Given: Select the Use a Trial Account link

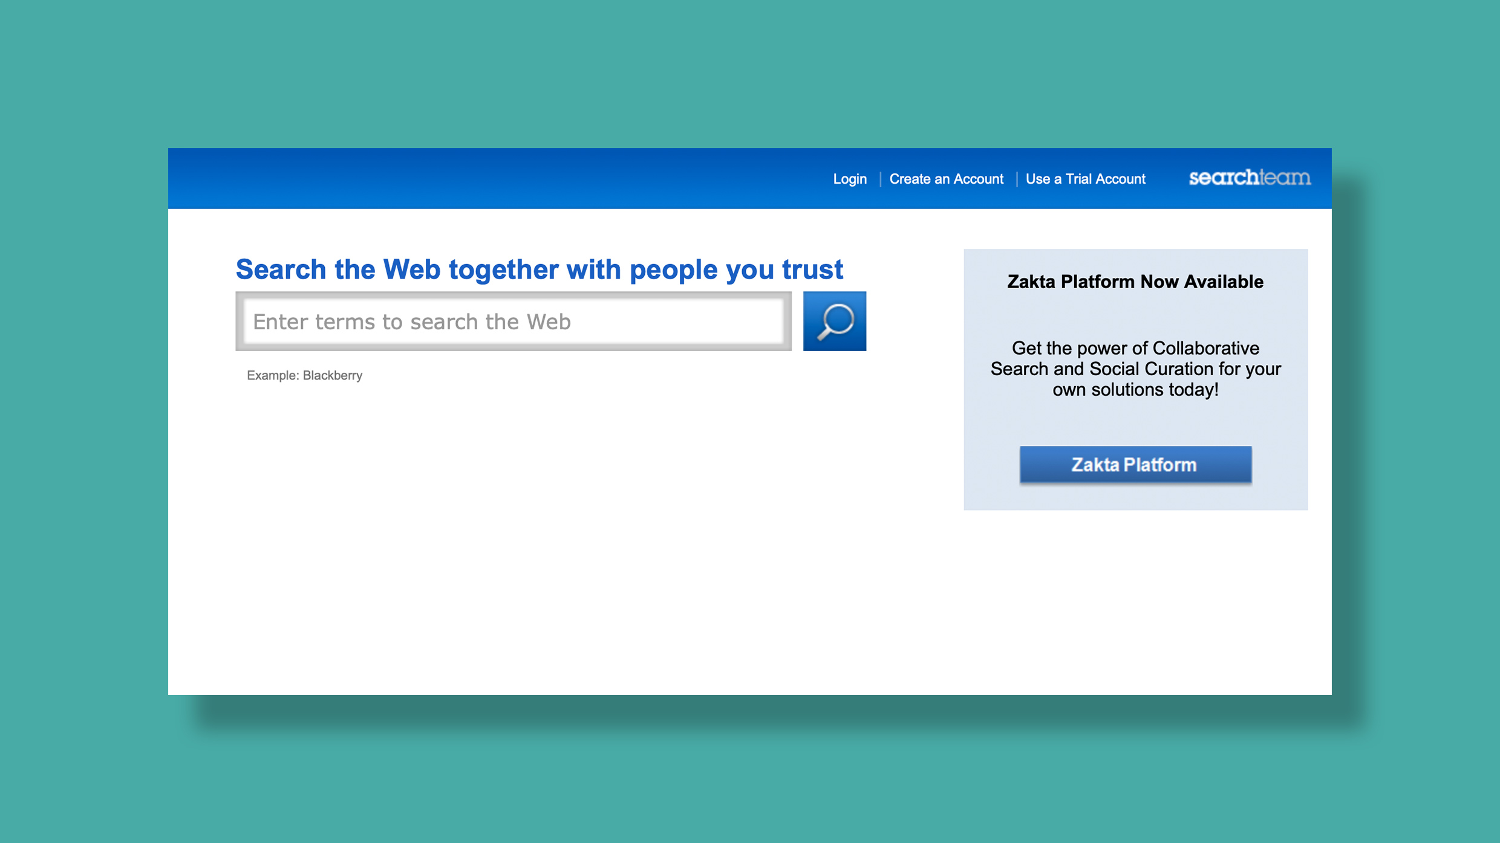Looking at the screenshot, I should tap(1085, 179).
